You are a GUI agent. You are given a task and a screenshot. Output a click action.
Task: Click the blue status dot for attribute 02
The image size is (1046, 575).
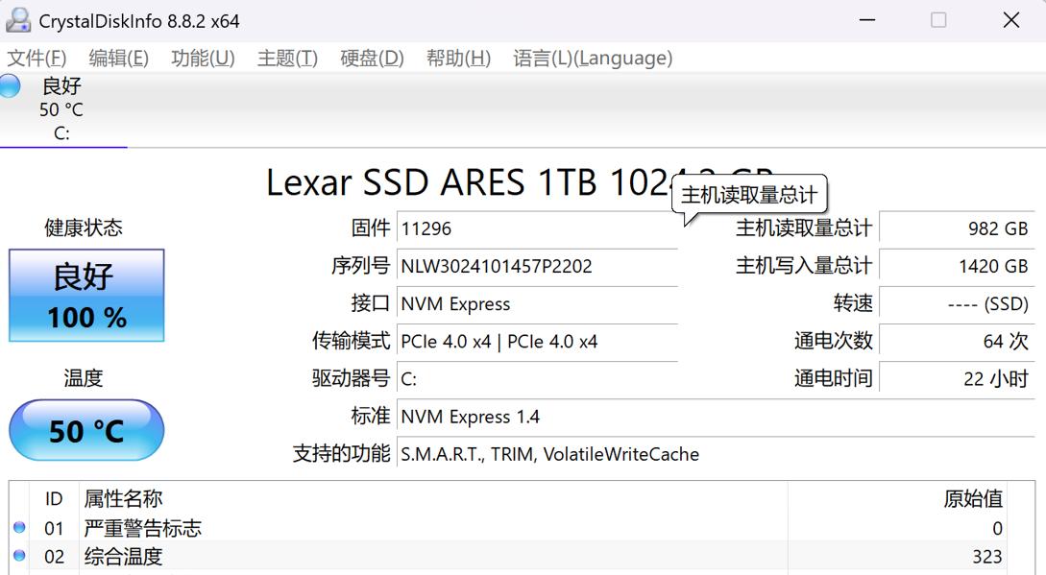pyautogui.click(x=19, y=556)
